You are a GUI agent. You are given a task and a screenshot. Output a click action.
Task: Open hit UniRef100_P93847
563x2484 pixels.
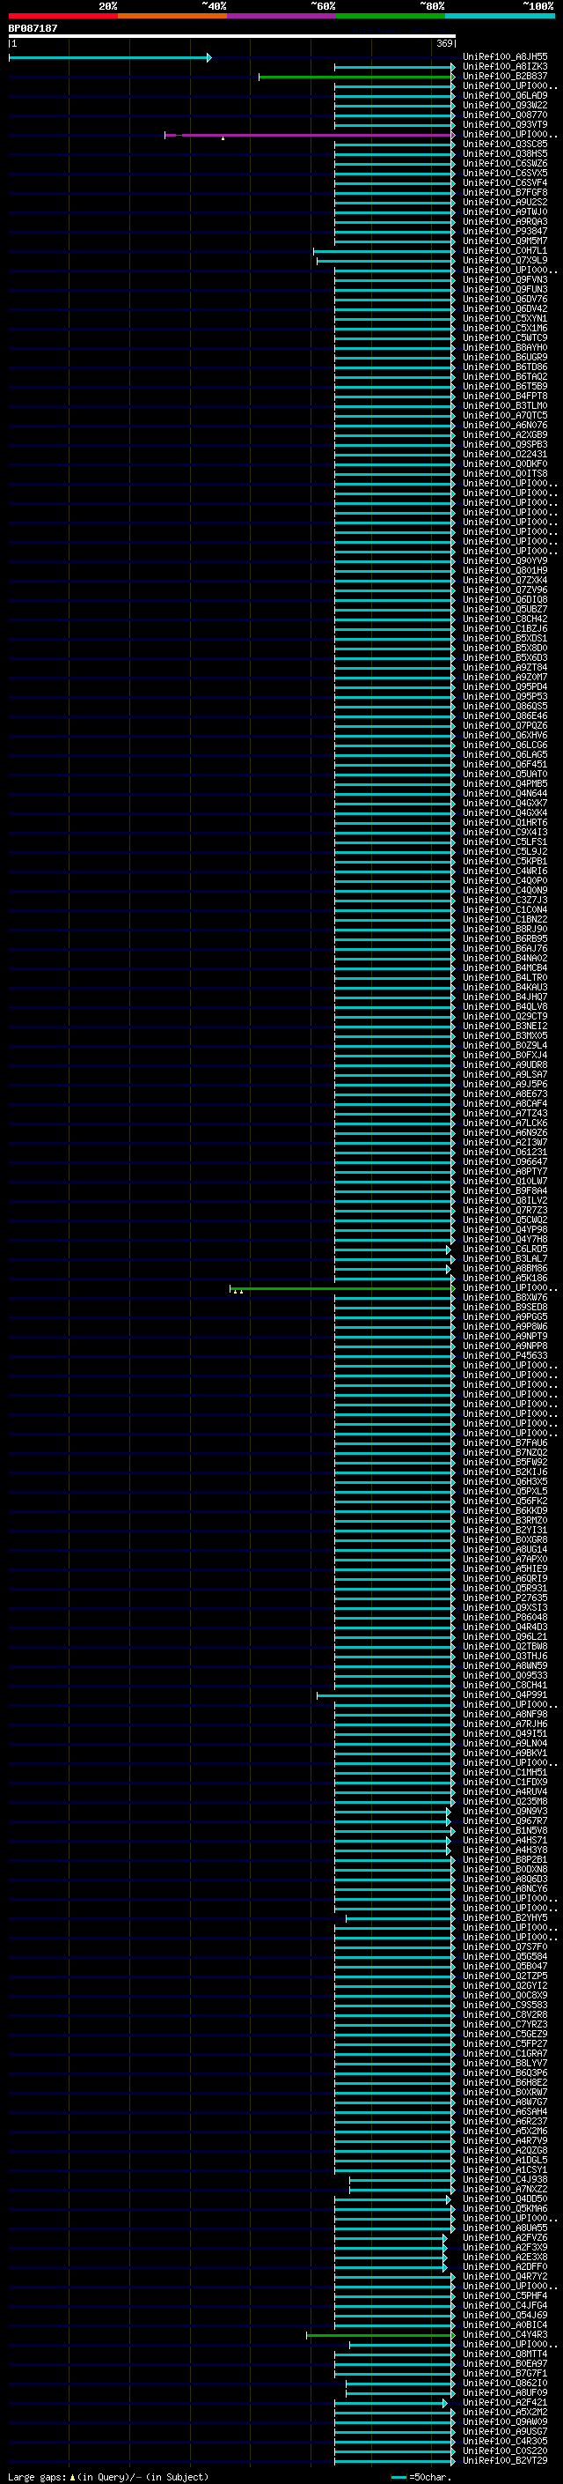pos(504,232)
